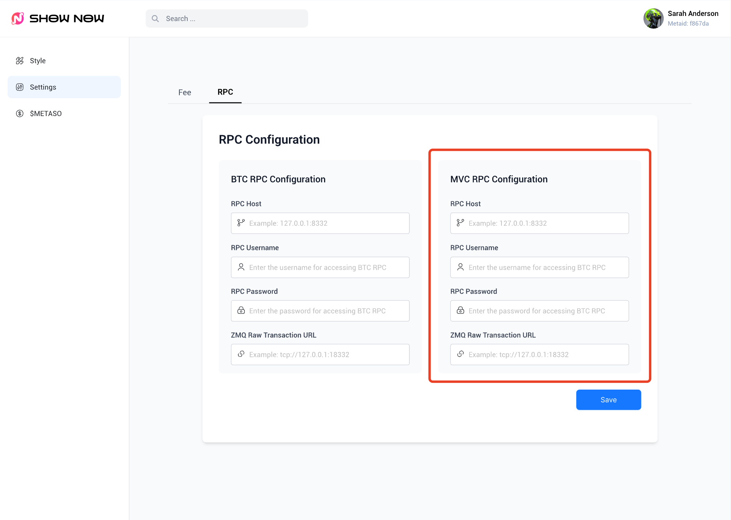Click the Style sidebar icon
This screenshot has width=731, height=520.
pos(20,61)
